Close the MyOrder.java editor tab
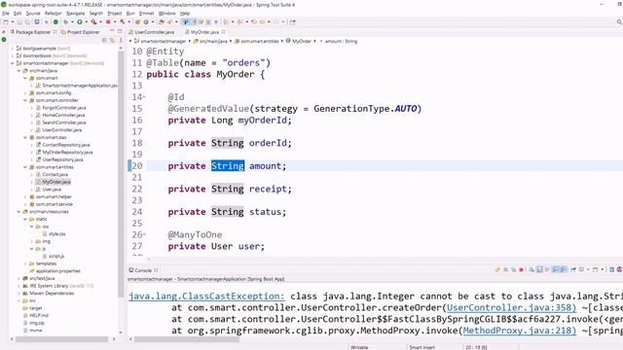The height and width of the screenshot is (350, 623). (224, 32)
